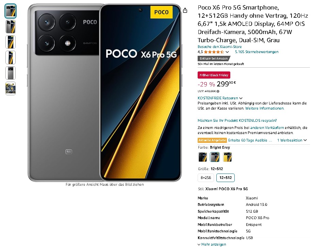Expand the star rating dropdown arrow
The image size is (315, 247).
[227, 52]
